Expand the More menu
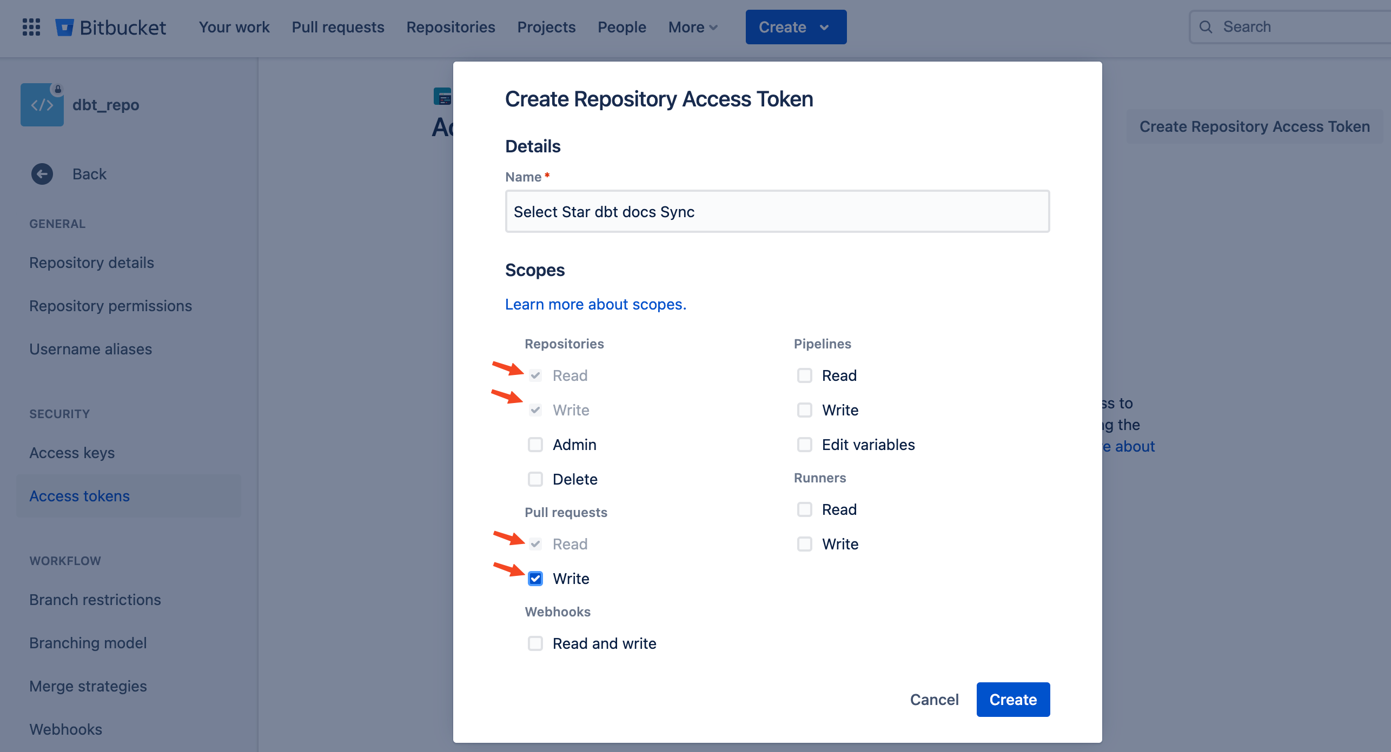 pos(693,27)
